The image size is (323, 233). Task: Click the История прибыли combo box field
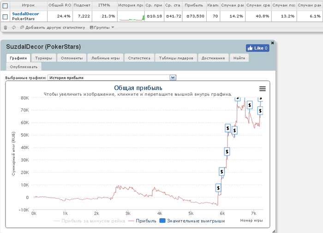tap(112, 78)
